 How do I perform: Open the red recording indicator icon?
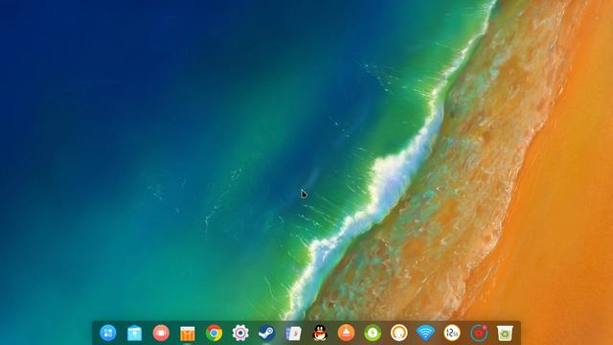479,333
